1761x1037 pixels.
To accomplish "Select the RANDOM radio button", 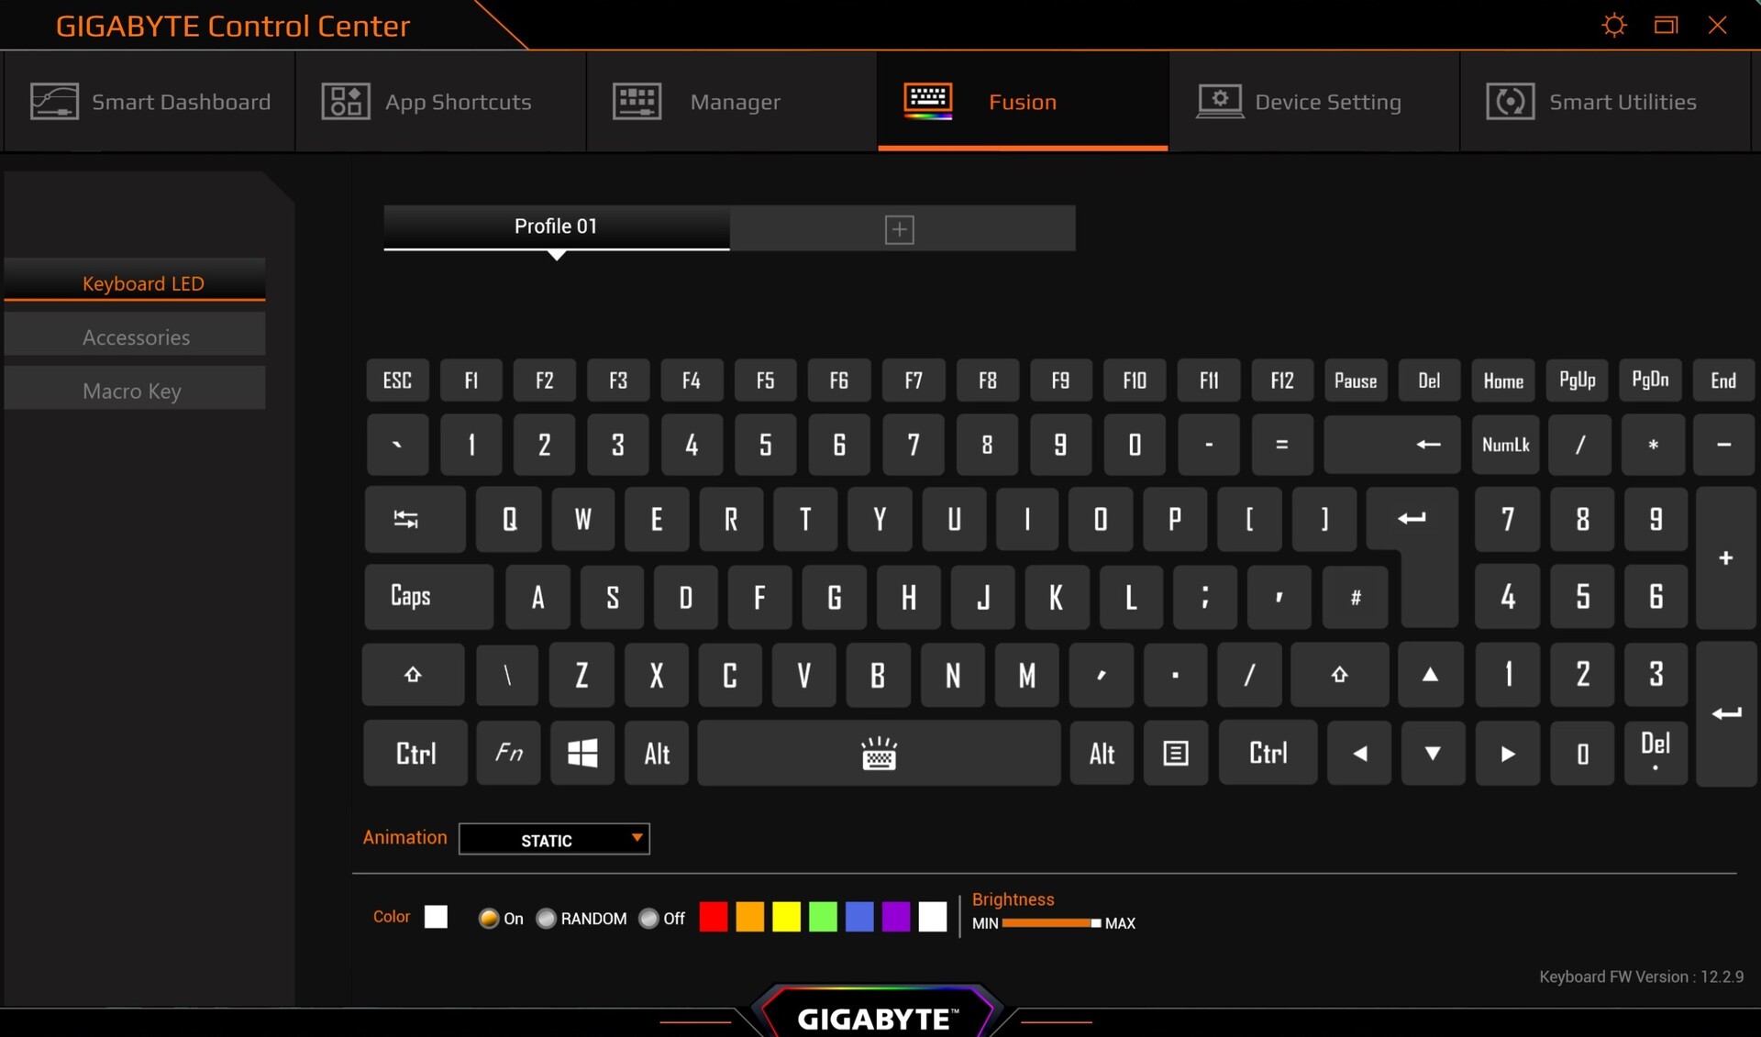I will pyautogui.click(x=547, y=918).
